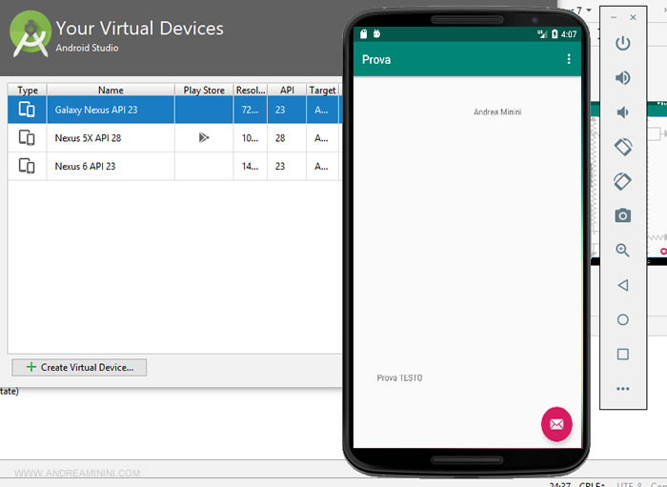Click API value 28 for Nexus 5X
Viewport: 667px width, 487px height.
click(x=280, y=138)
